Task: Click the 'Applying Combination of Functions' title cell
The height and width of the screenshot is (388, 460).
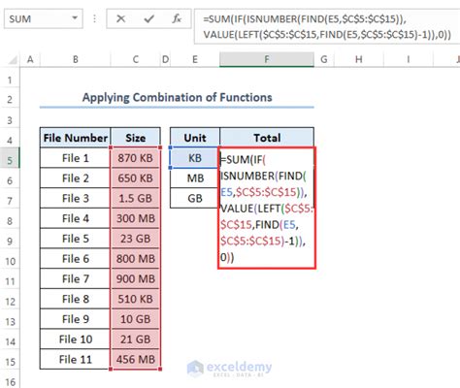Action: point(177,97)
